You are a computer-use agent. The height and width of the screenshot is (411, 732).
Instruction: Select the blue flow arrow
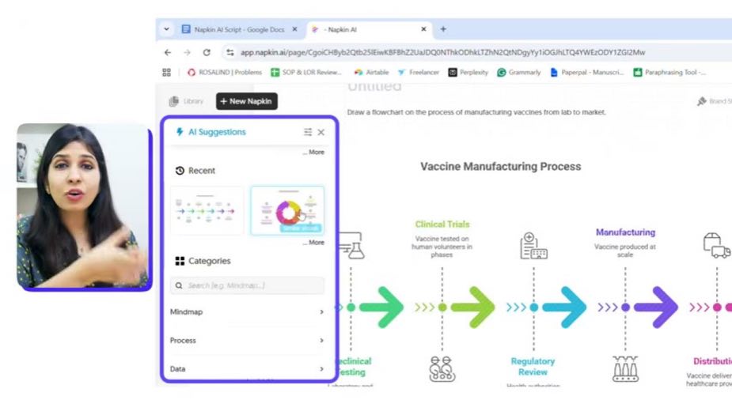[x=564, y=307]
